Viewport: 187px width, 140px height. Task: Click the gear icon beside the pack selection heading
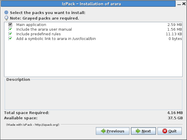tap(6, 13)
